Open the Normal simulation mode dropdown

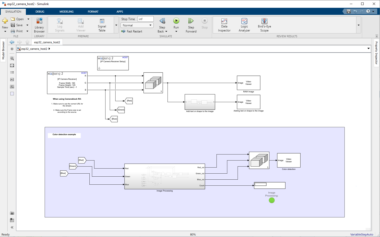(x=137, y=25)
